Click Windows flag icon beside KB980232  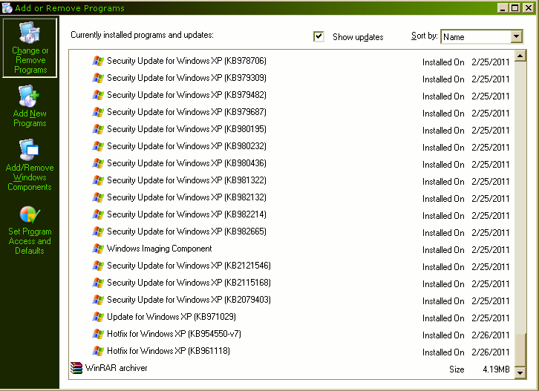[x=98, y=146]
